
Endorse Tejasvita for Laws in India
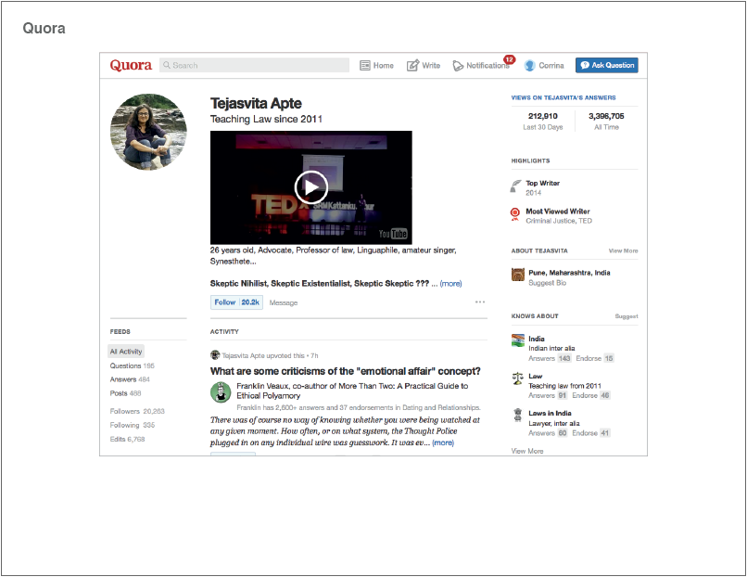(x=590, y=433)
